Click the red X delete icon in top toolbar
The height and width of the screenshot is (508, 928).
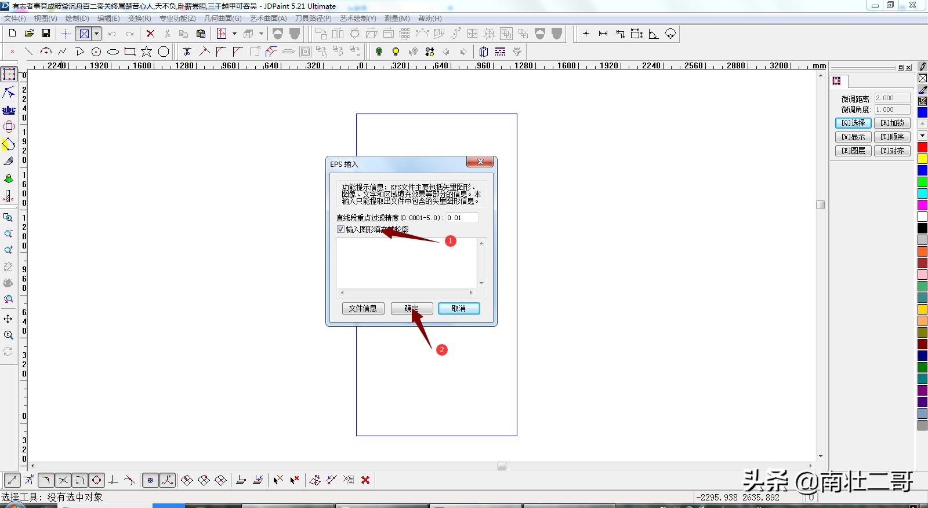point(150,34)
